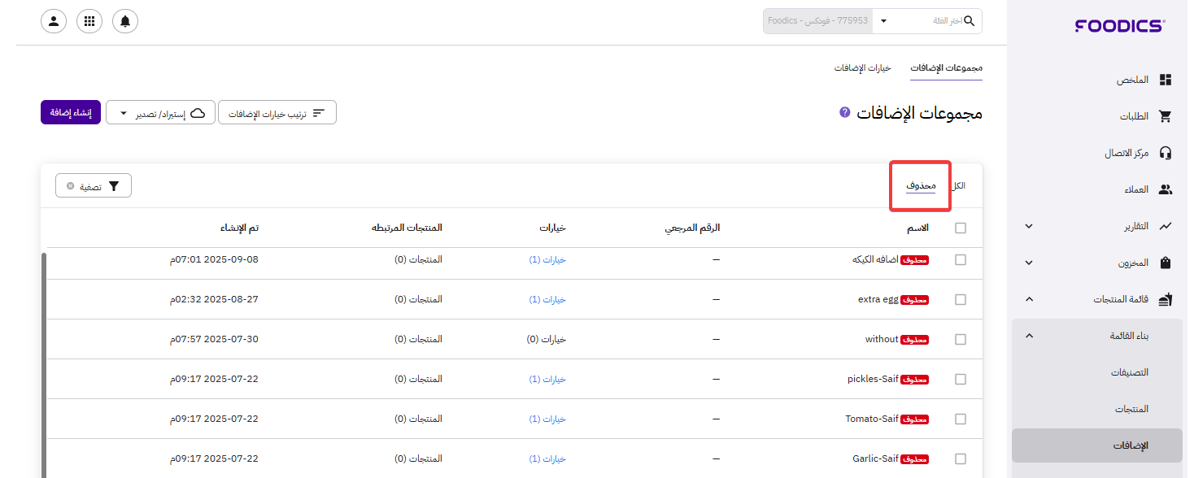Image resolution: width=1194 pixels, height=478 pixels.
Task: Expand the Reports menu chevron
Action: point(1029,226)
